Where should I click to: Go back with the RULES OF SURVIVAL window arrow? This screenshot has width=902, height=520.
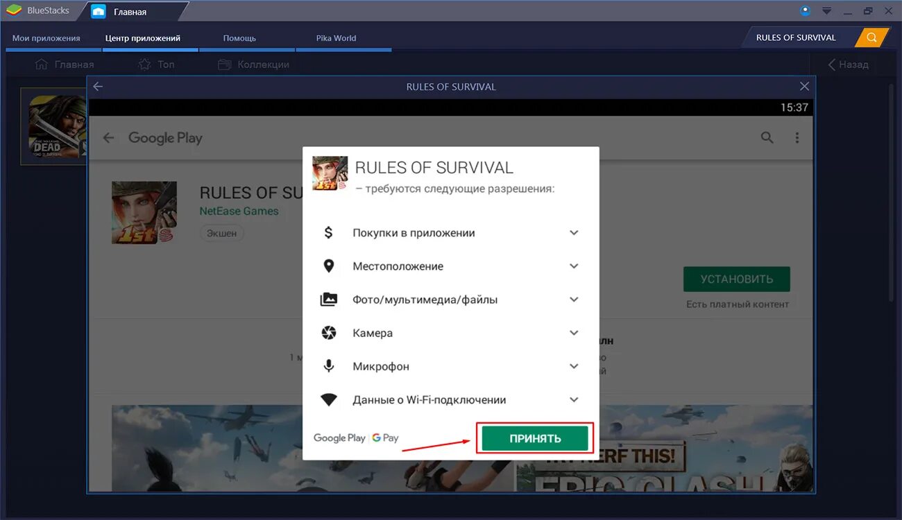[98, 87]
